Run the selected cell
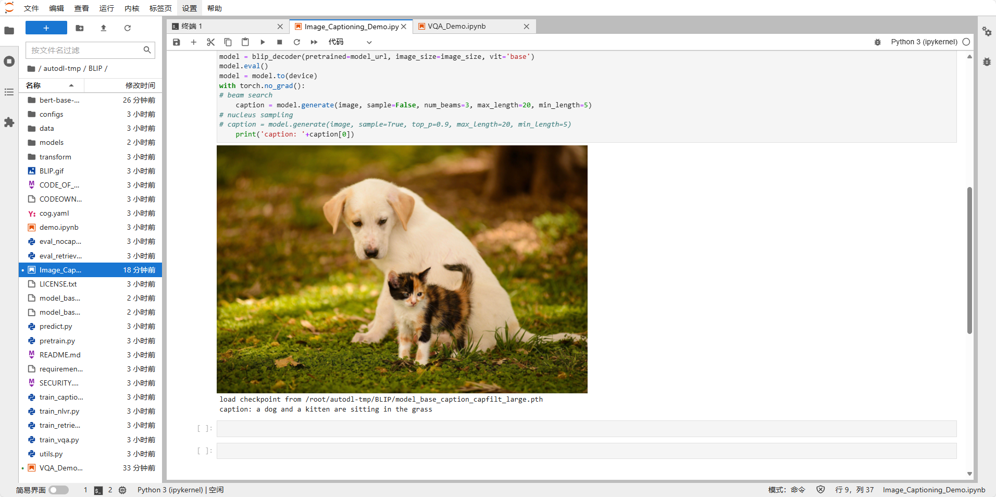The image size is (996, 497). 263,42
